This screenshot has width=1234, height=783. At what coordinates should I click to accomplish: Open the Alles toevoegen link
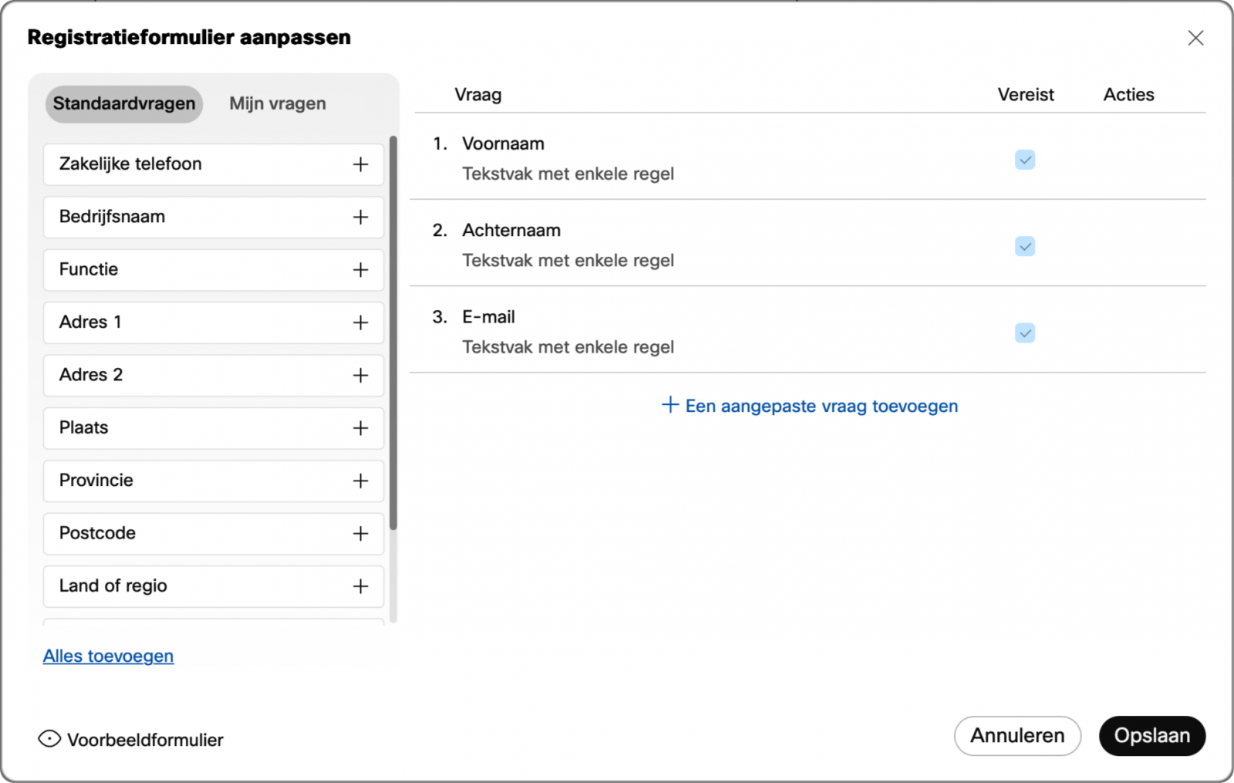[x=107, y=656]
